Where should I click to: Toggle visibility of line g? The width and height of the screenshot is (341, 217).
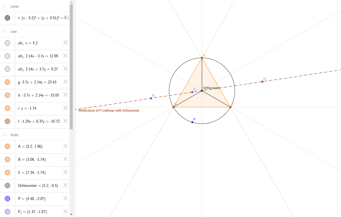pyautogui.click(x=7, y=82)
